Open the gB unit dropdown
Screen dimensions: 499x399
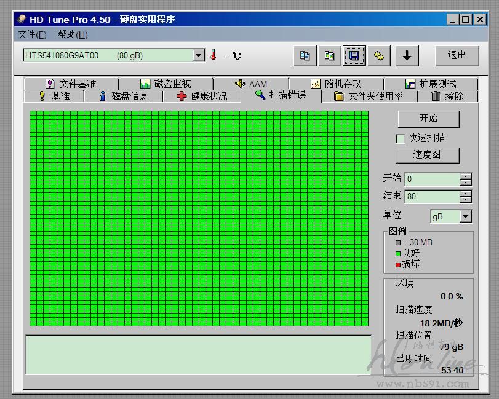(x=465, y=216)
